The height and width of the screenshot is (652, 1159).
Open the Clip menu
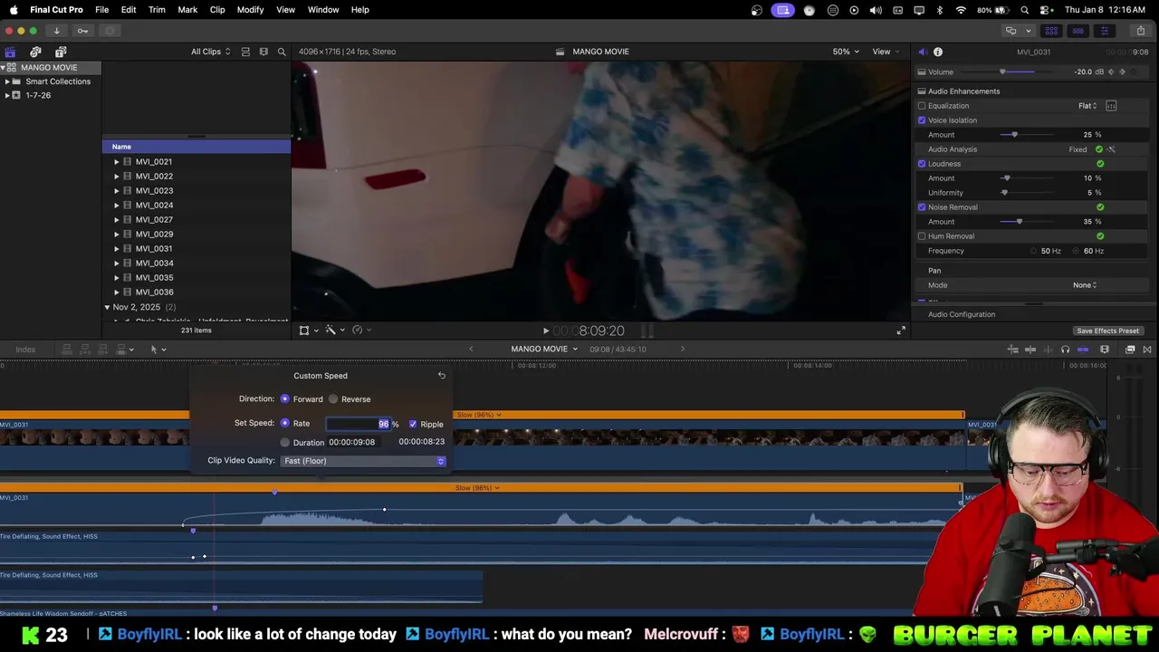(217, 10)
